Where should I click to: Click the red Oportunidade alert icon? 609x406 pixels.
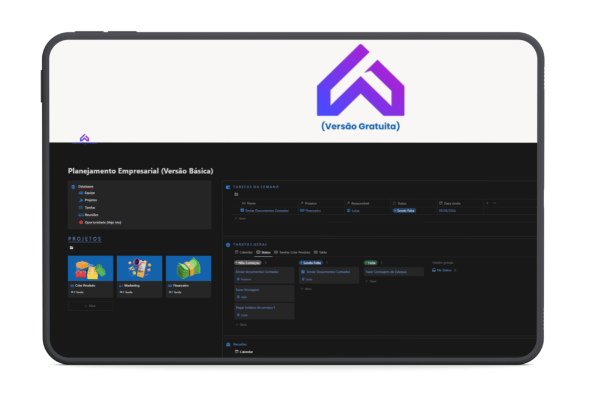(81, 222)
